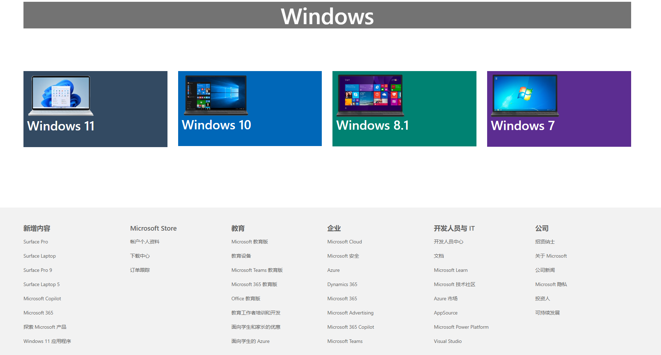661x355 pixels.
Task: Open the Windows 7 tile
Action: click(559, 109)
